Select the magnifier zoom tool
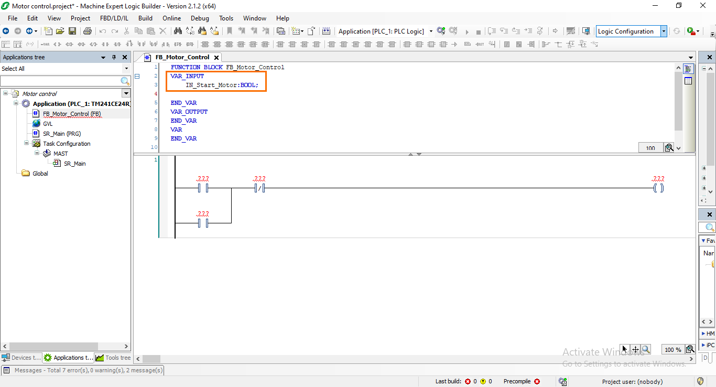 click(646, 349)
